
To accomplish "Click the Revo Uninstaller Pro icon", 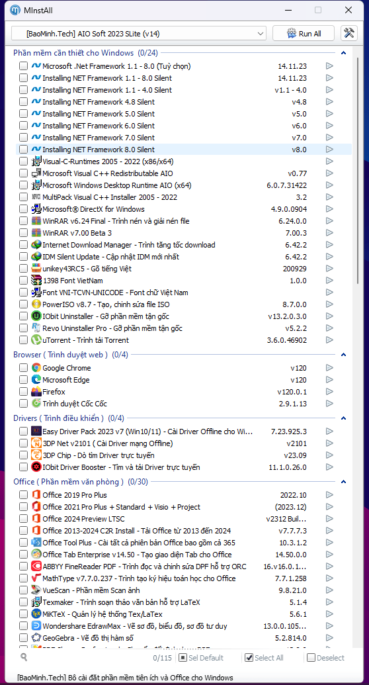I will point(36,328).
